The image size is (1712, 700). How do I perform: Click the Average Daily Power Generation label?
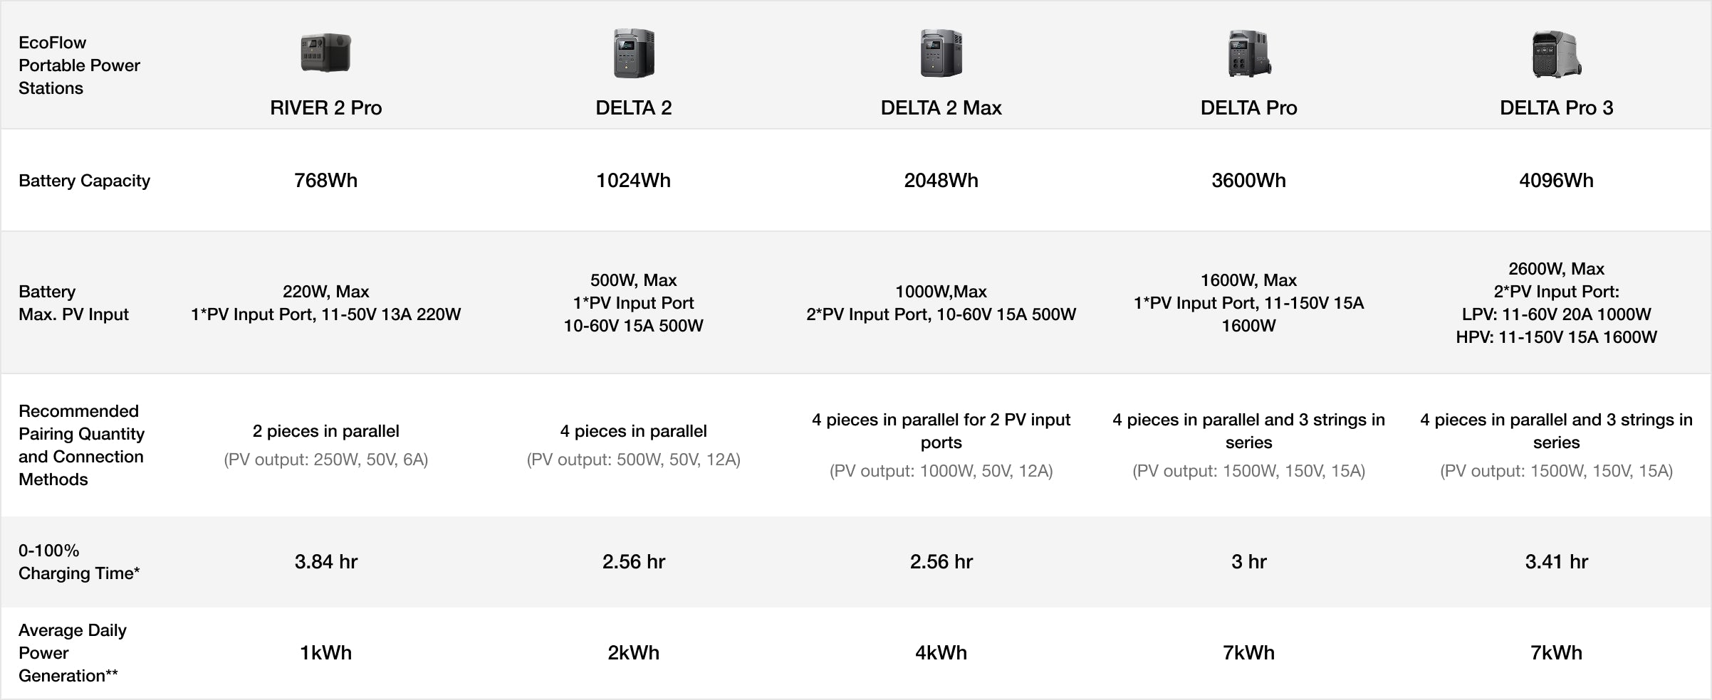point(72,653)
